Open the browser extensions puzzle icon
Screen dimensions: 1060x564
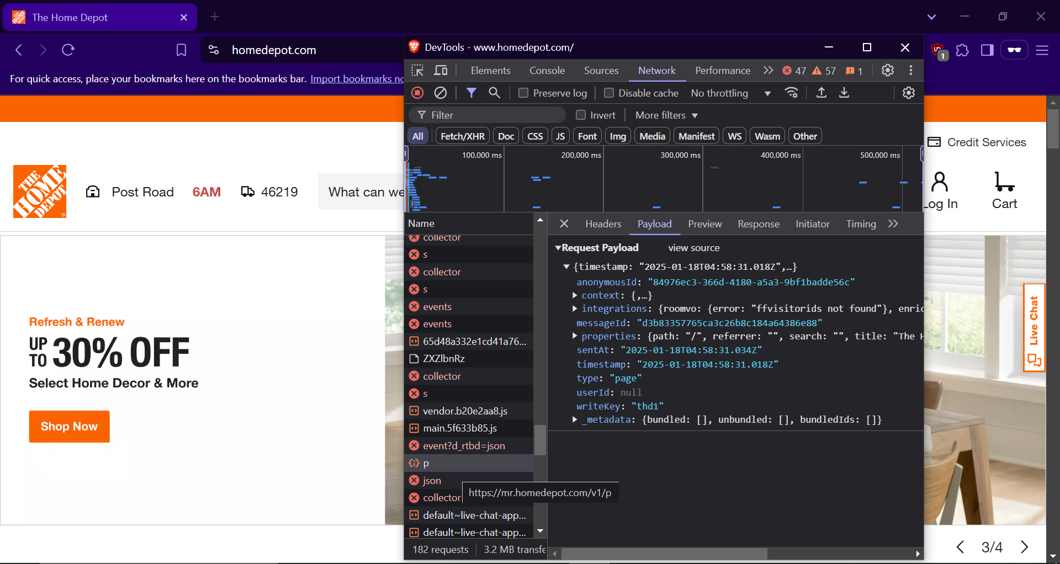tap(963, 50)
